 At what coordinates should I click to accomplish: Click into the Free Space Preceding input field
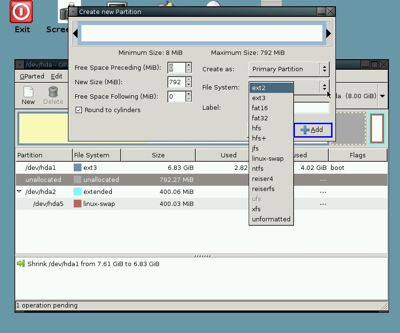(x=176, y=67)
